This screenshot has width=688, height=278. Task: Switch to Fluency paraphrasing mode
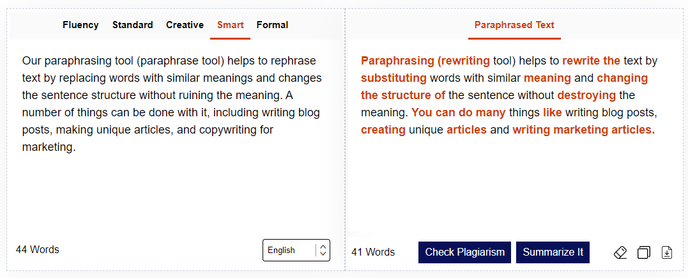pyautogui.click(x=80, y=25)
